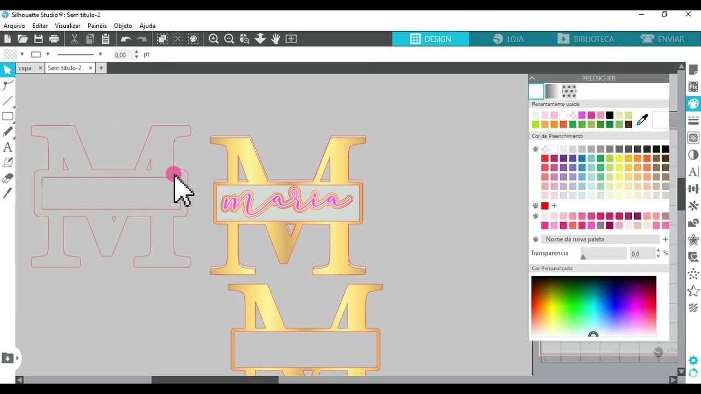
Task: Click the Deselect All toolbar icon
Action: coord(178,39)
